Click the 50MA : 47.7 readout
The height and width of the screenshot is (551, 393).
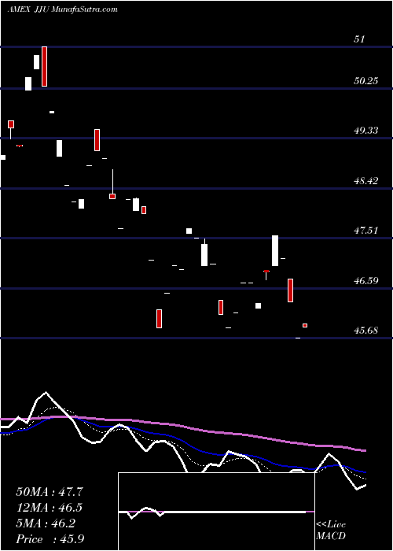[x=50, y=492]
